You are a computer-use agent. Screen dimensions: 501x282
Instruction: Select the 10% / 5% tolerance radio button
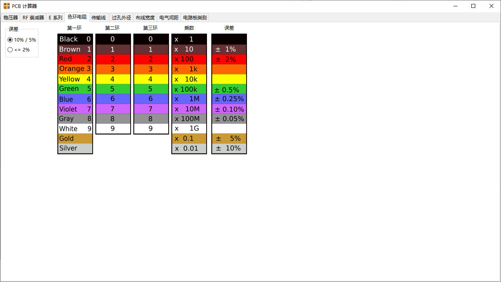[10, 40]
